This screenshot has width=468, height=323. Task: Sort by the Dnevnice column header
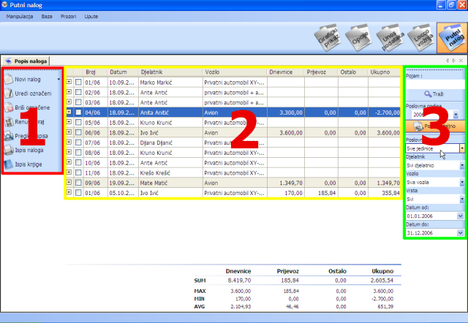point(286,72)
